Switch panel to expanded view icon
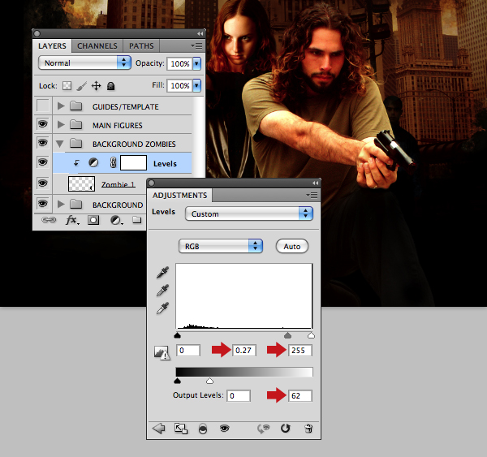The image size is (487, 457). point(181,429)
